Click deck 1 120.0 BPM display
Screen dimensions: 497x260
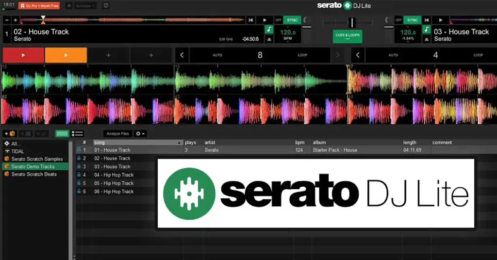[x=288, y=34]
